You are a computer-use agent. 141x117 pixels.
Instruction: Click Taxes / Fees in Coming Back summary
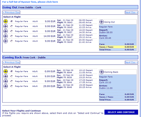[x=118, y=97]
